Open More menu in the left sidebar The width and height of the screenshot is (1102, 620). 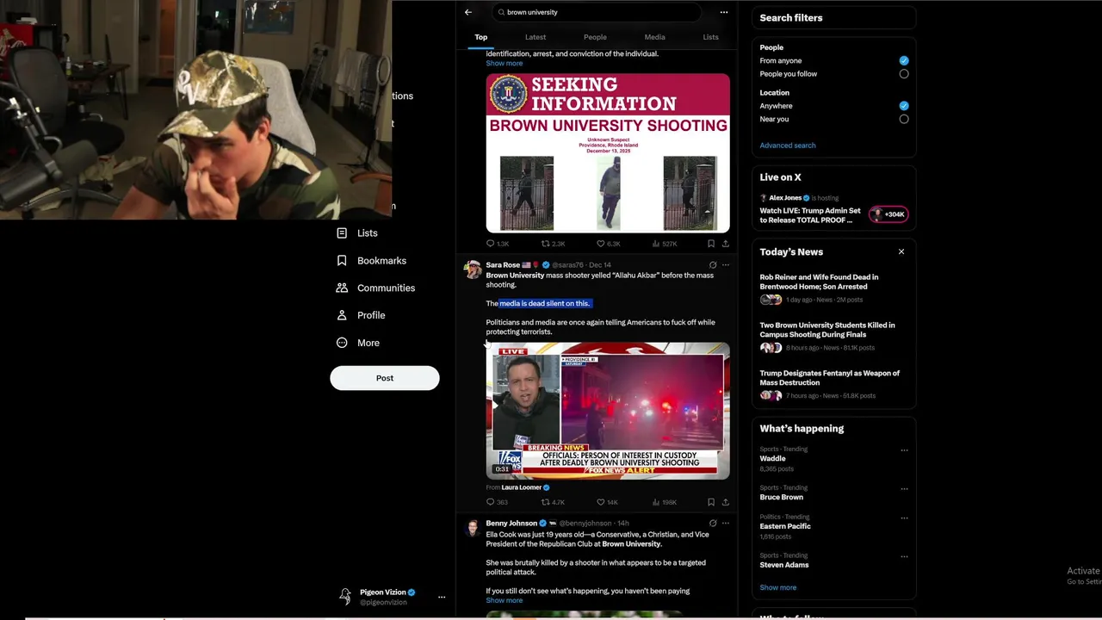click(x=358, y=343)
